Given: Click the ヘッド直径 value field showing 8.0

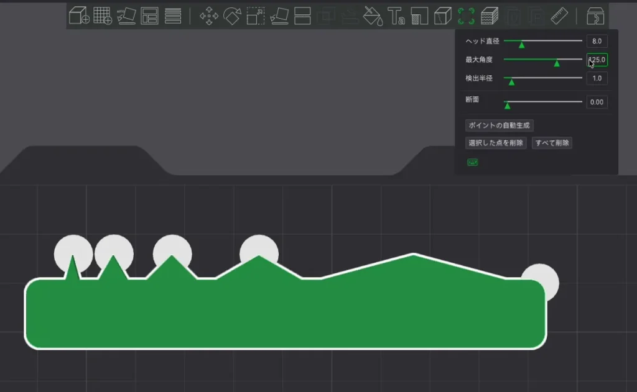Looking at the screenshot, I should (x=597, y=41).
